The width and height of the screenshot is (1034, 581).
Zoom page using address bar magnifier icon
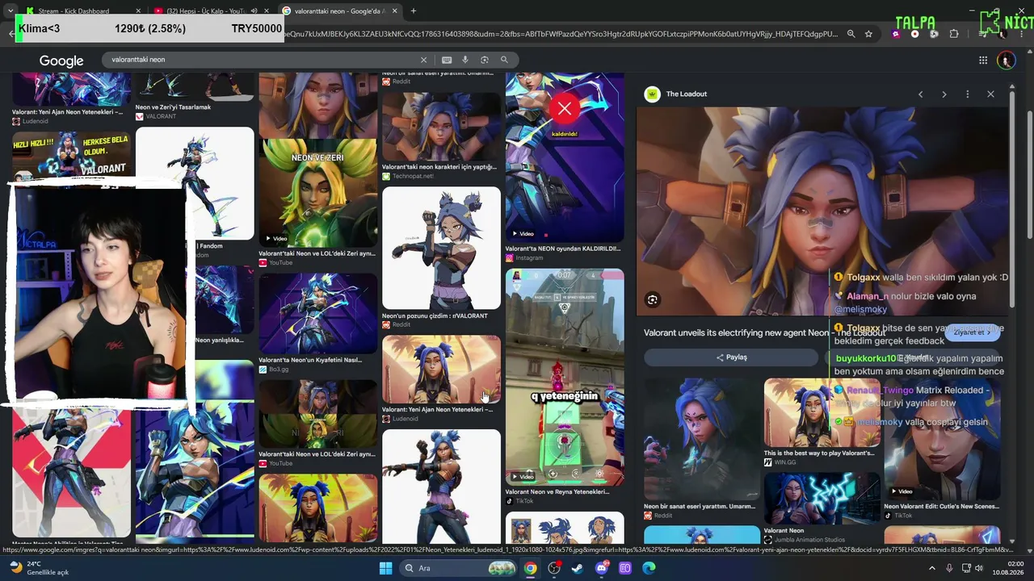click(851, 34)
